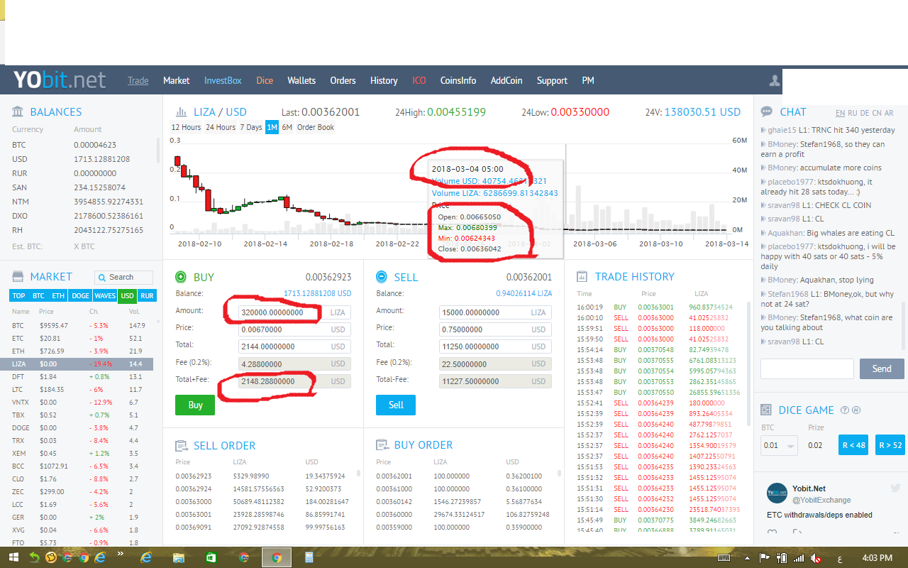Open File Explorer from the taskbar
The width and height of the screenshot is (908, 568).
click(x=179, y=557)
